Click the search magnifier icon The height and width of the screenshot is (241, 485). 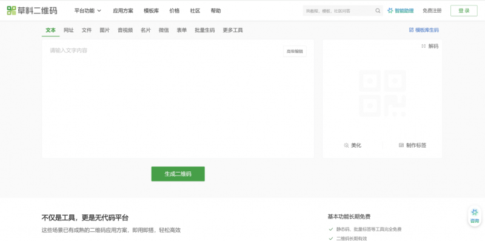coord(378,11)
